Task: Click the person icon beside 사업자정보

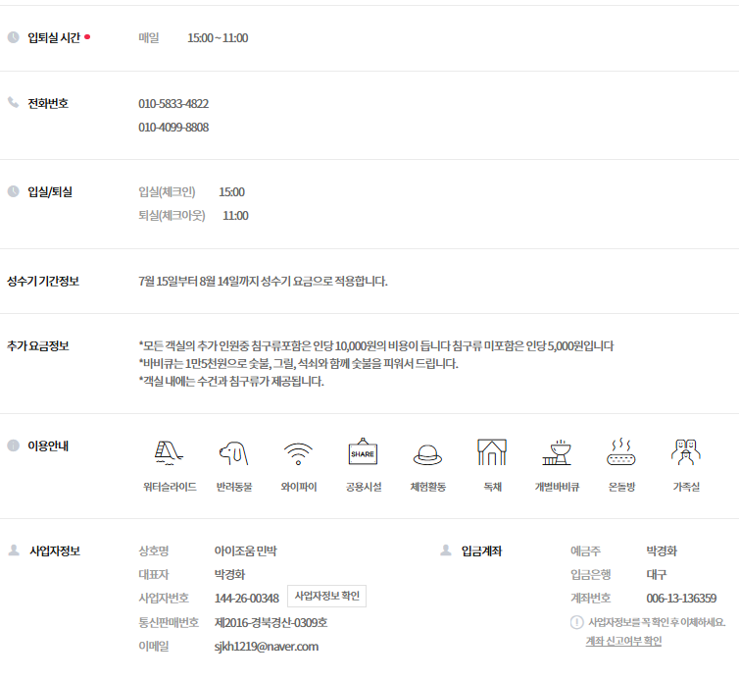Action: pos(14,550)
